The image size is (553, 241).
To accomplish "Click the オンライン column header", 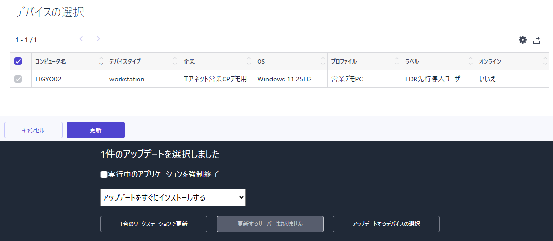I will [x=490, y=62].
